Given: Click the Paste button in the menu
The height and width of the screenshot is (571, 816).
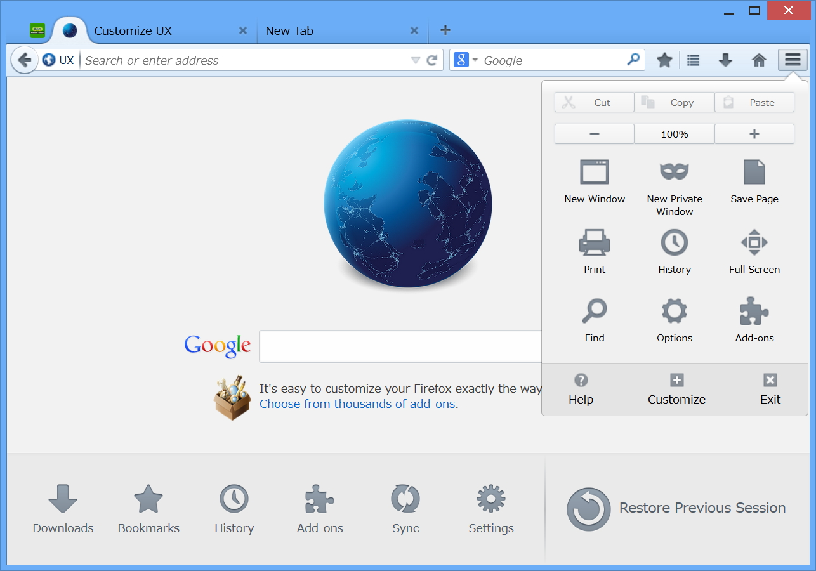Looking at the screenshot, I should point(754,102).
